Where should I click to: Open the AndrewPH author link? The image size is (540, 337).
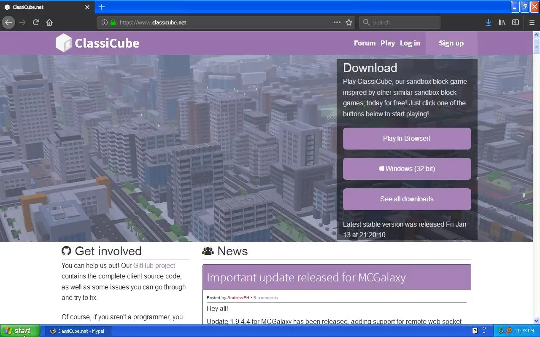(x=238, y=297)
